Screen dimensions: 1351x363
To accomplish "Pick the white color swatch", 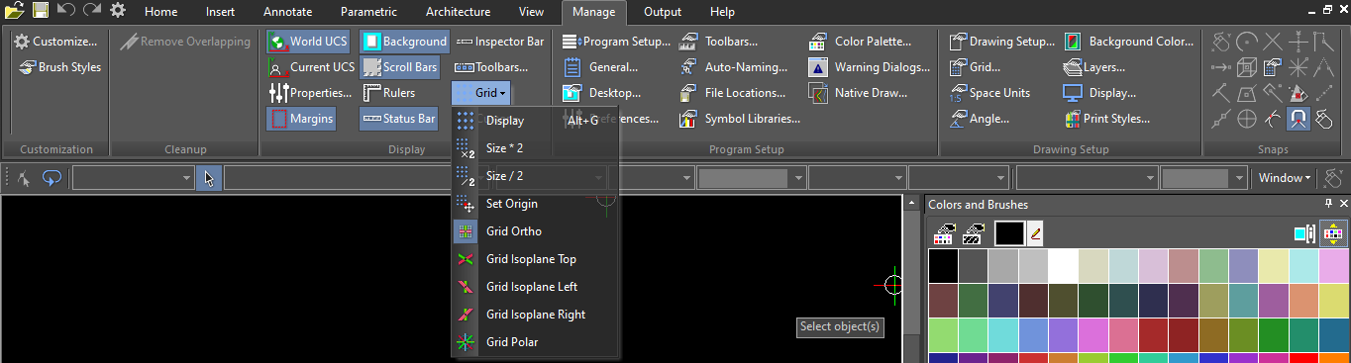I will 1063,265.
